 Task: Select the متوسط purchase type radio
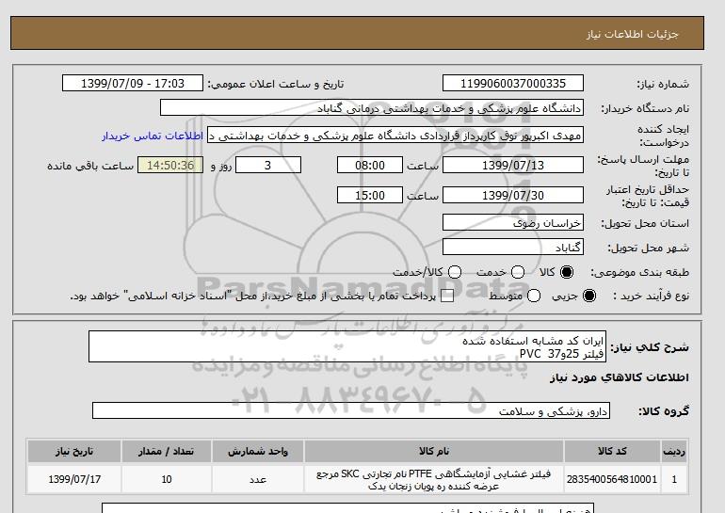[x=534, y=296]
